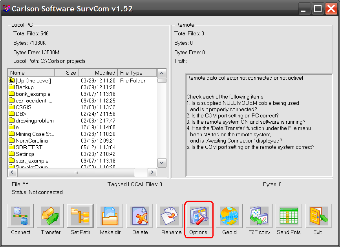
Task: Select the SDR TEST folder
Action: (26, 148)
